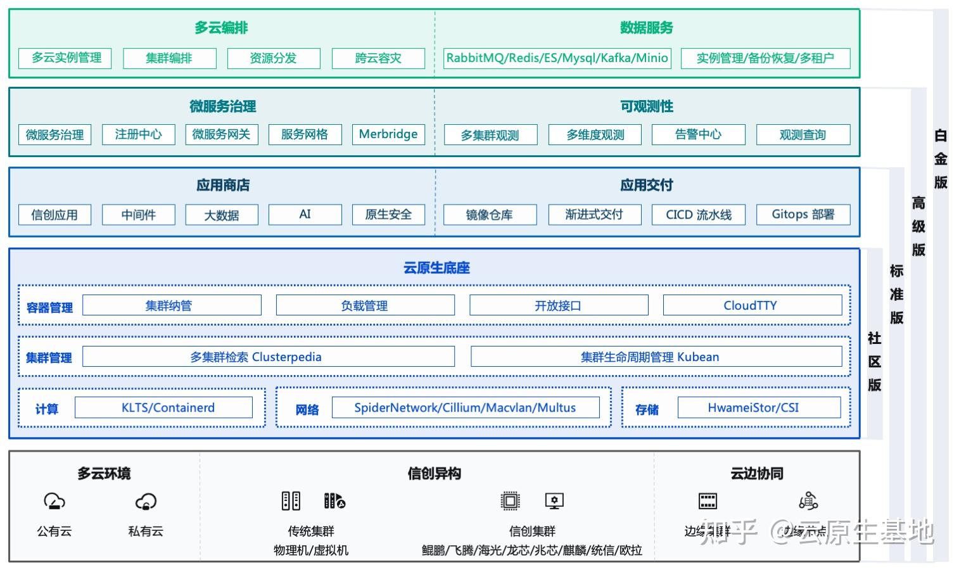Click the 鲲鹏/飞腾/海光/龙芯/兆芯/麒麟/统信/欧拉 caption
This screenshot has width=959, height=572.
pyautogui.click(x=532, y=550)
